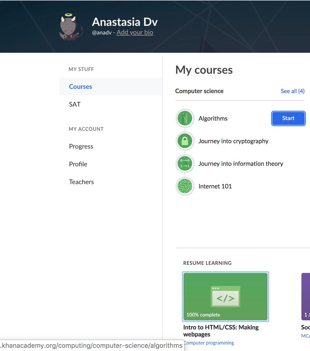The height and width of the screenshot is (351, 310).
Task: Click Intro to HTML/CSS: Making webpages title
Action: click(221, 331)
